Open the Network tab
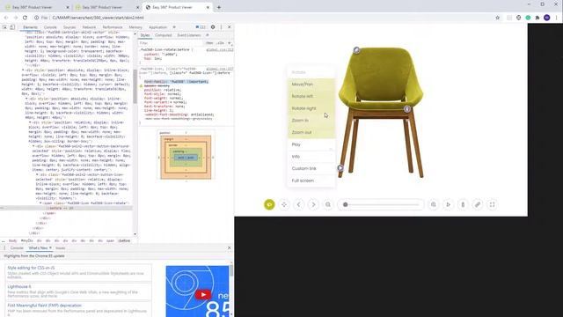The height and width of the screenshot is (317, 563). click(89, 27)
